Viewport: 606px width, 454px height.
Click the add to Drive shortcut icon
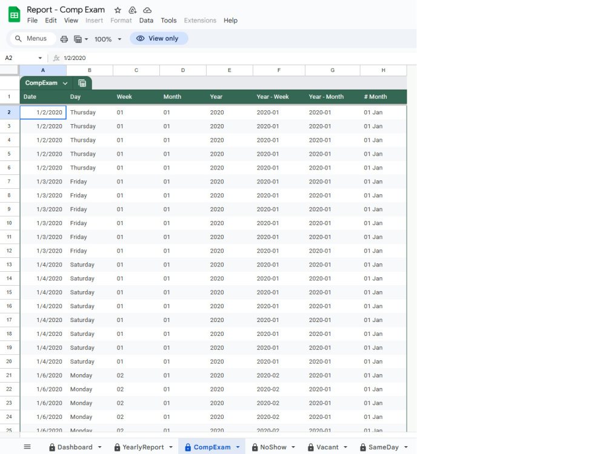point(133,10)
